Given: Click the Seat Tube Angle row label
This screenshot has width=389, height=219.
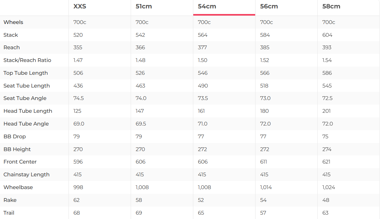Looking at the screenshot, I should tap(25, 98).
